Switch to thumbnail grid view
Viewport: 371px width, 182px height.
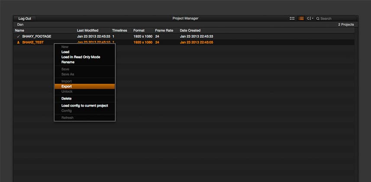(x=292, y=19)
